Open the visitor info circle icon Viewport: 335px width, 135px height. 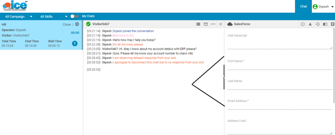pos(303,24)
